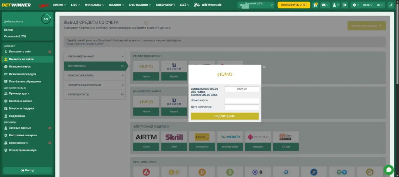Open Бонусы и подарки in sidebar
The width and height of the screenshot is (399, 177).
(28, 108)
